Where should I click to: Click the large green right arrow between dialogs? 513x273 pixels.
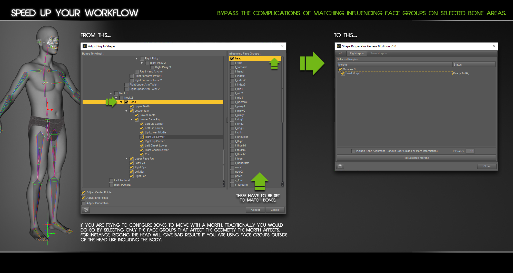point(312,64)
